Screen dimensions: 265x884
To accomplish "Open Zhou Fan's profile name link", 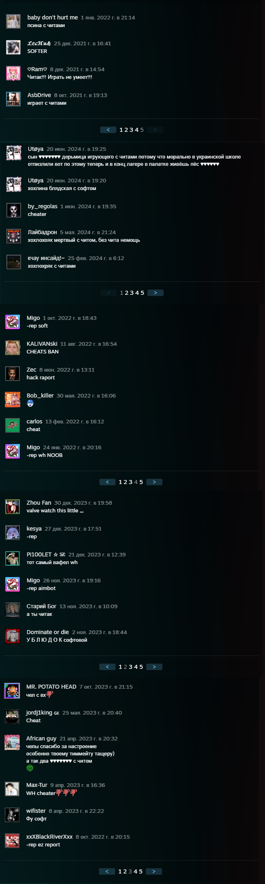I will click(x=39, y=503).
